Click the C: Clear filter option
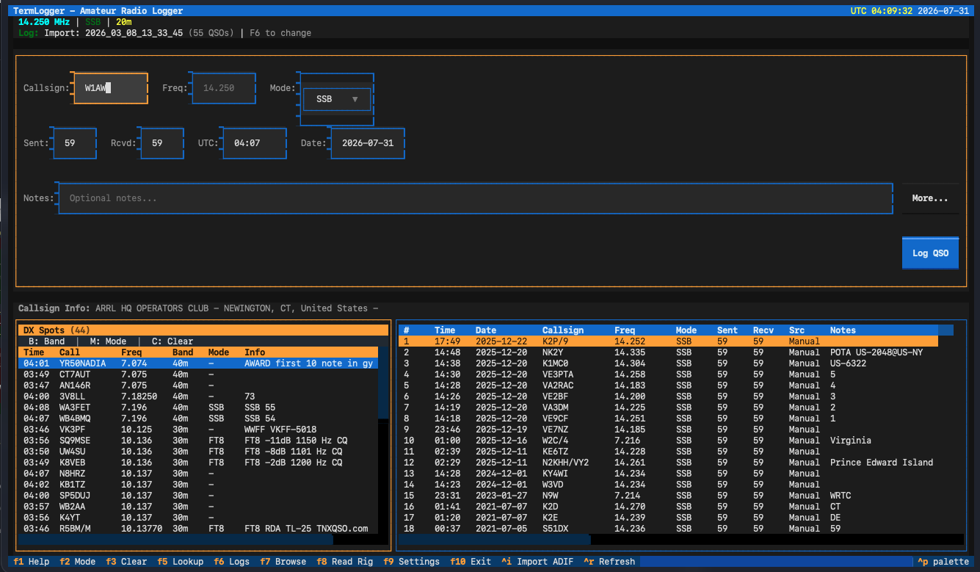 173,341
